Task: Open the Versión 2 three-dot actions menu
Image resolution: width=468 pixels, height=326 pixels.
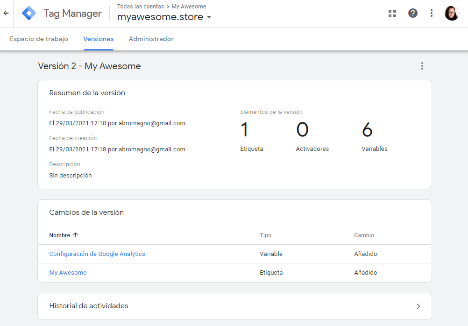Action: coord(422,66)
